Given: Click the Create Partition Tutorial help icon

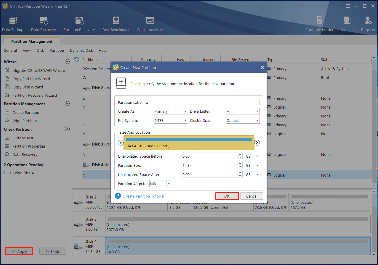Looking at the screenshot, I should tap(118, 196).
